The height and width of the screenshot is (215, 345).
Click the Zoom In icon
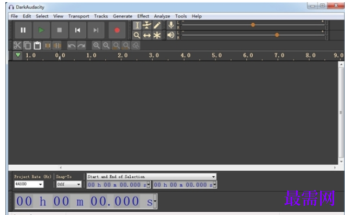pos(96,45)
